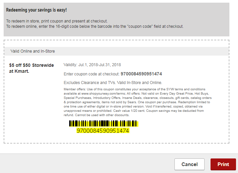Click the "$5 off $50 Storewide" offer title
The width and height of the screenshot is (238, 173).
[31, 65]
